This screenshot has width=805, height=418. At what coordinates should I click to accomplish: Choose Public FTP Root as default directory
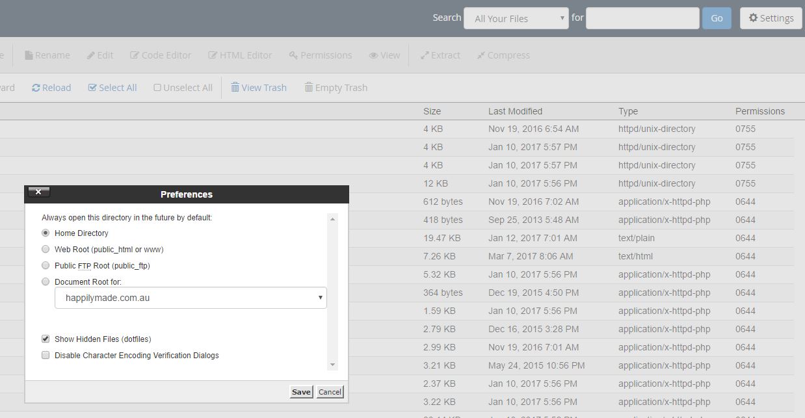46,265
